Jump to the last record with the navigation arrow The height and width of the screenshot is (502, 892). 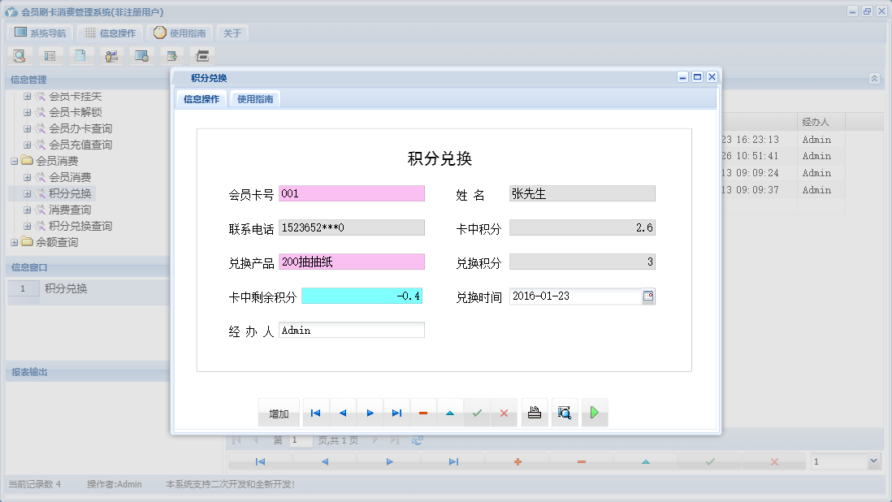pos(396,412)
